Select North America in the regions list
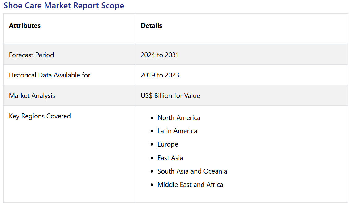The image size is (351, 203). [x=179, y=118]
